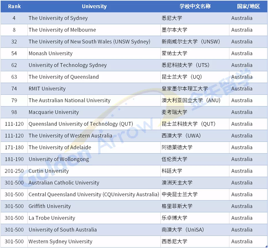Select Australia cell in Western Sydney University row

242,241
